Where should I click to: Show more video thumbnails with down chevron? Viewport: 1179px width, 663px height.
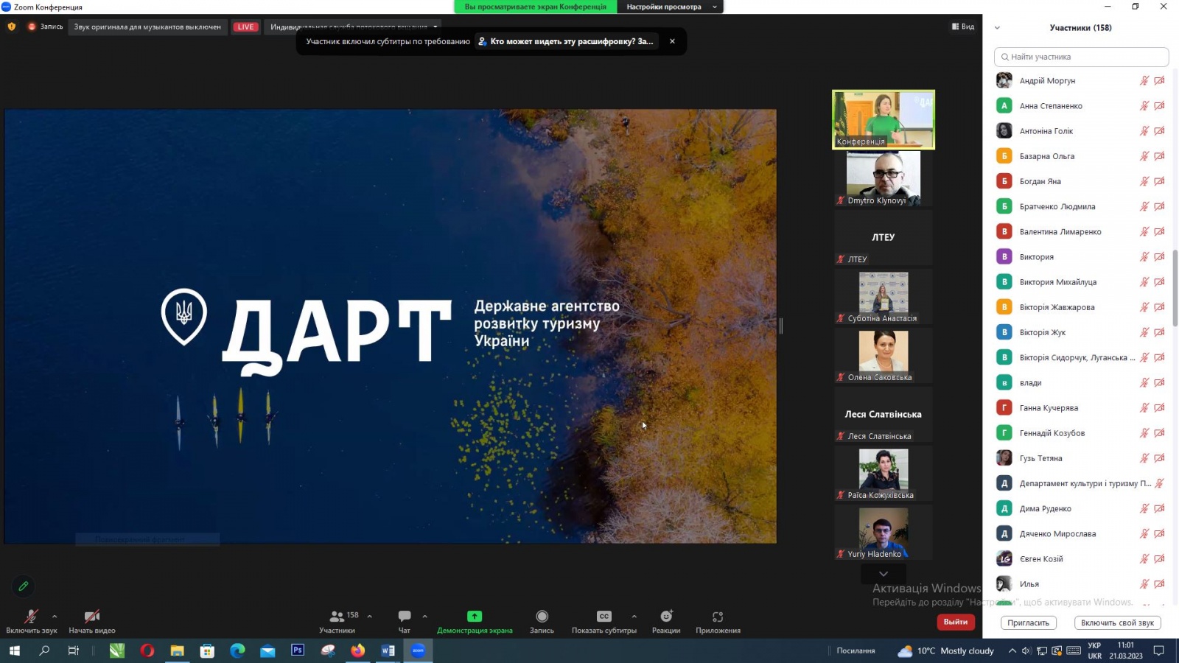[884, 574]
